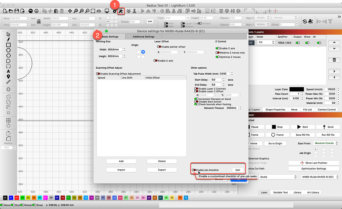
Task: Activate the Rectangle drawing tool
Action: 8,45
